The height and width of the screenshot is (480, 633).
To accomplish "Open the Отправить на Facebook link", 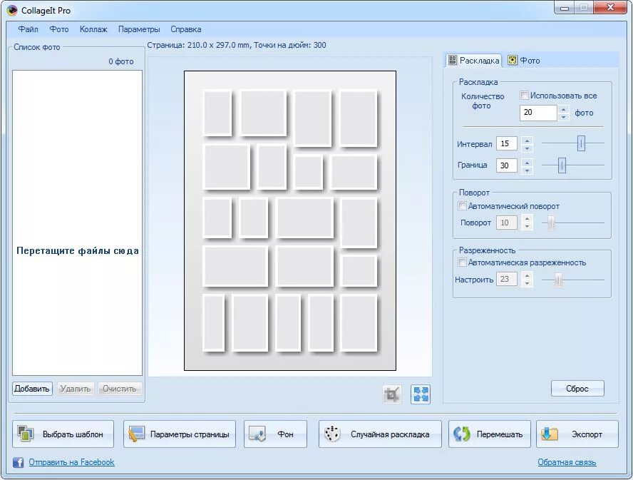I will 71,462.
